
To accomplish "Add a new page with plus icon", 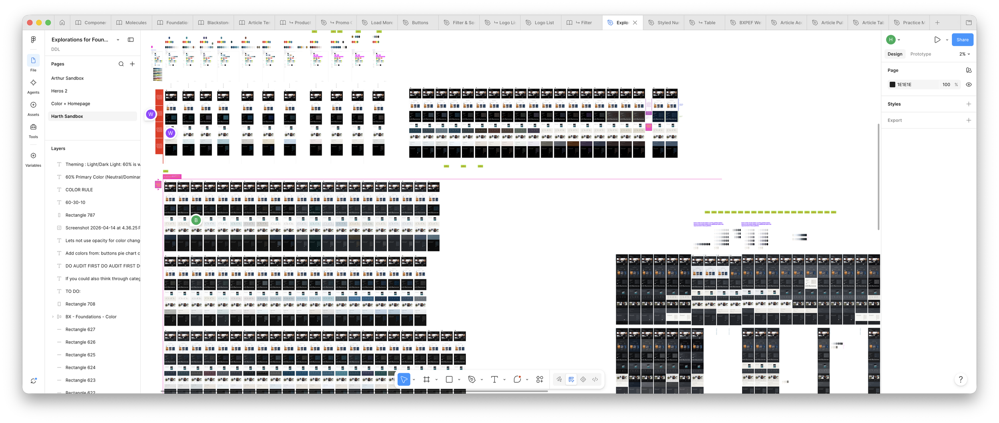I will [132, 64].
